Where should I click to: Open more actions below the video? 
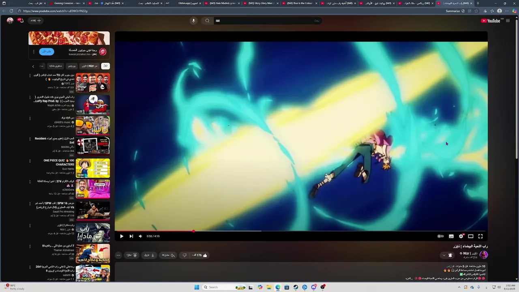[x=118, y=255]
